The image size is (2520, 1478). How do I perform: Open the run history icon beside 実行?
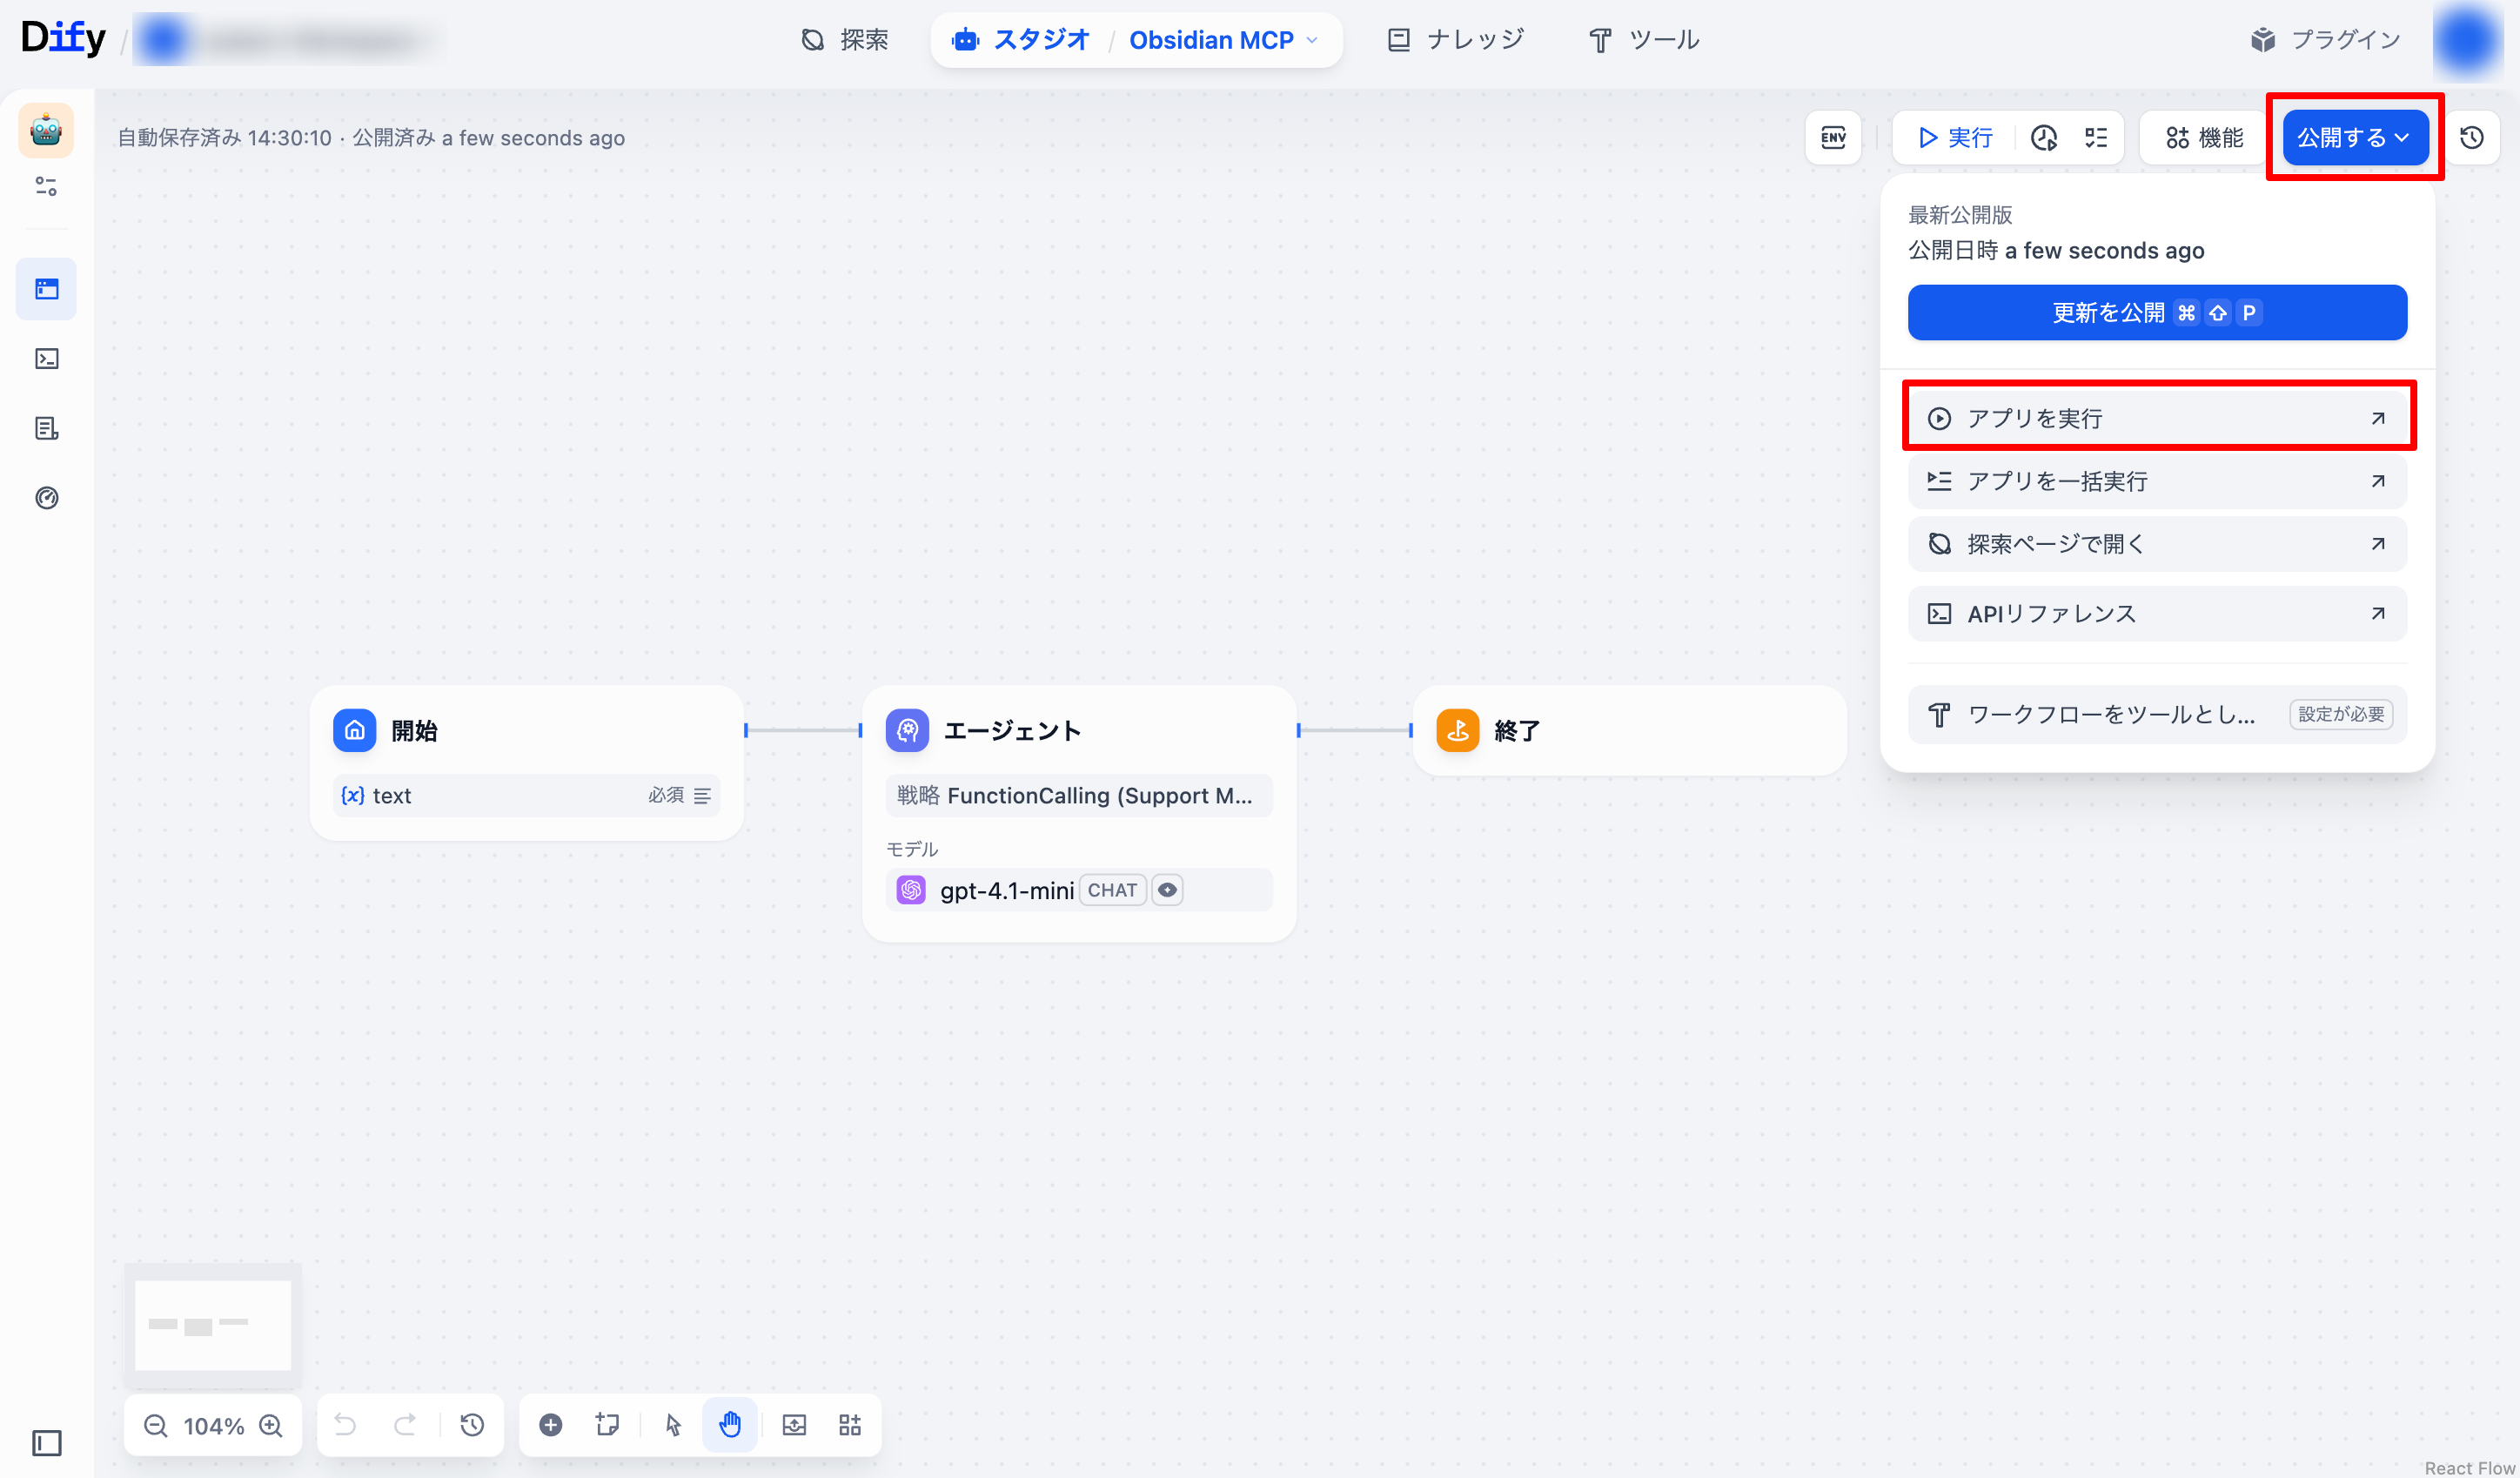2044,137
